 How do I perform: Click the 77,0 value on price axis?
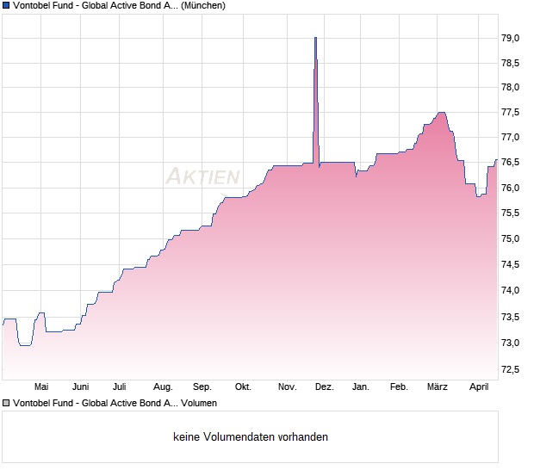pos(511,137)
